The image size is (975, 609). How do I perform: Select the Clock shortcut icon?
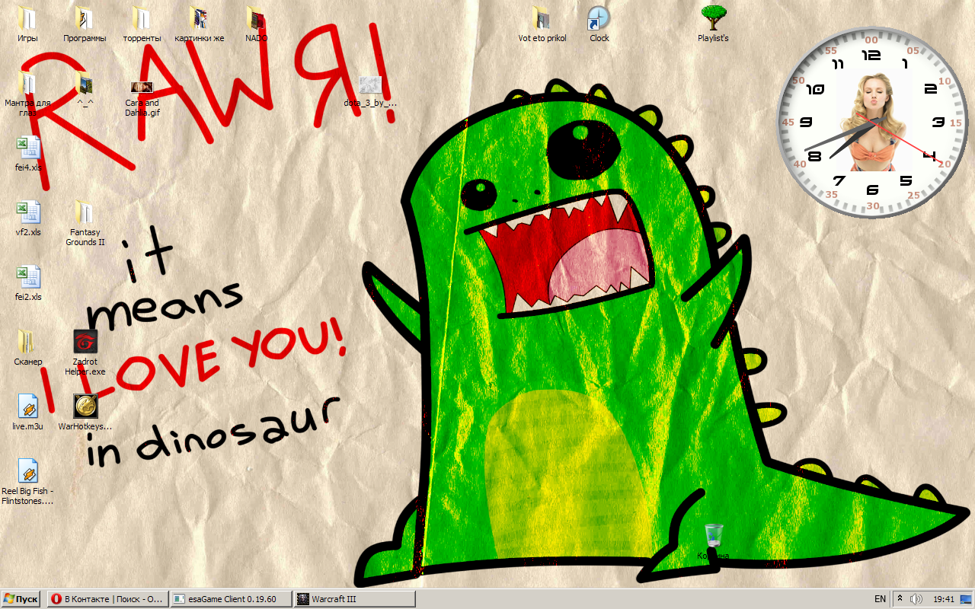click(x=599, y=18)
